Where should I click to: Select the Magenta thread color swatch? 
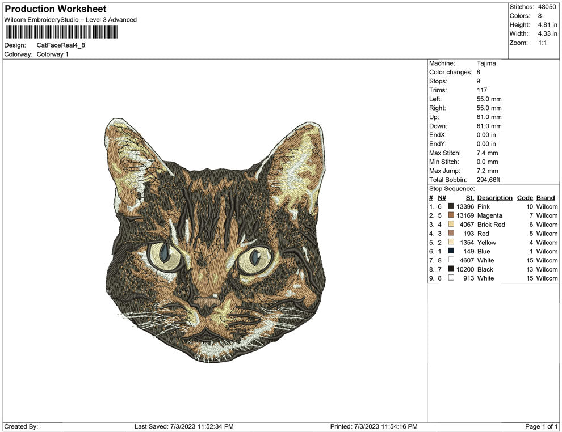point(451,215)
